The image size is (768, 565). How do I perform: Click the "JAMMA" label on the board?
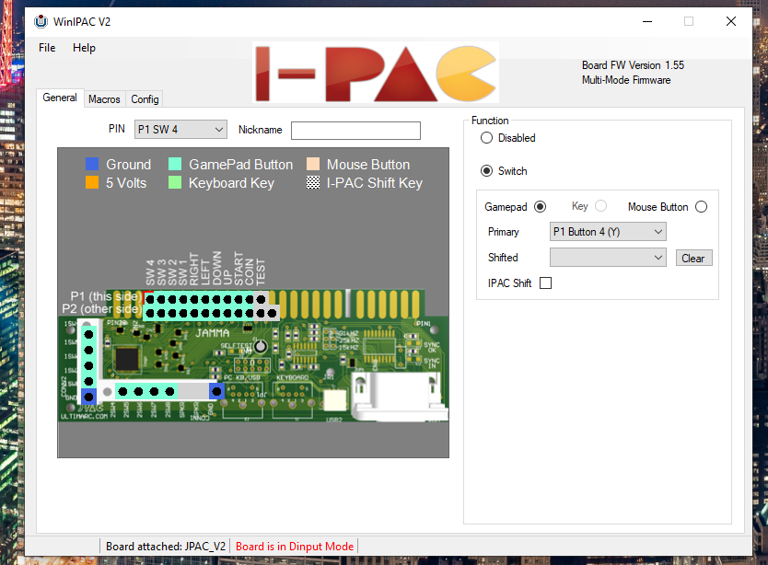point(213,333)
